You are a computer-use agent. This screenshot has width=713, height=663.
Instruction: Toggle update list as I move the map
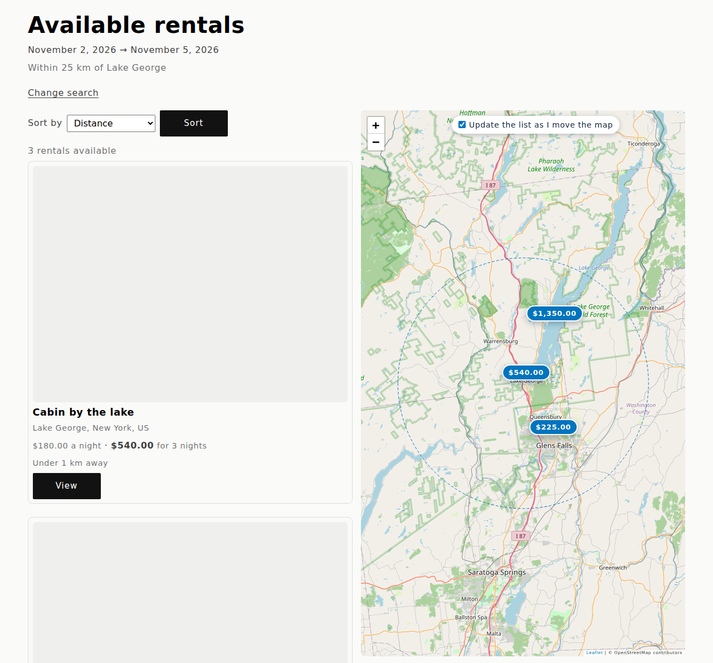click(x=462, y=125)
